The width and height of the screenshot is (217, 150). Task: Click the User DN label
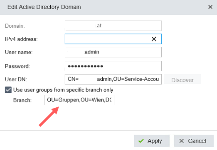16,80
